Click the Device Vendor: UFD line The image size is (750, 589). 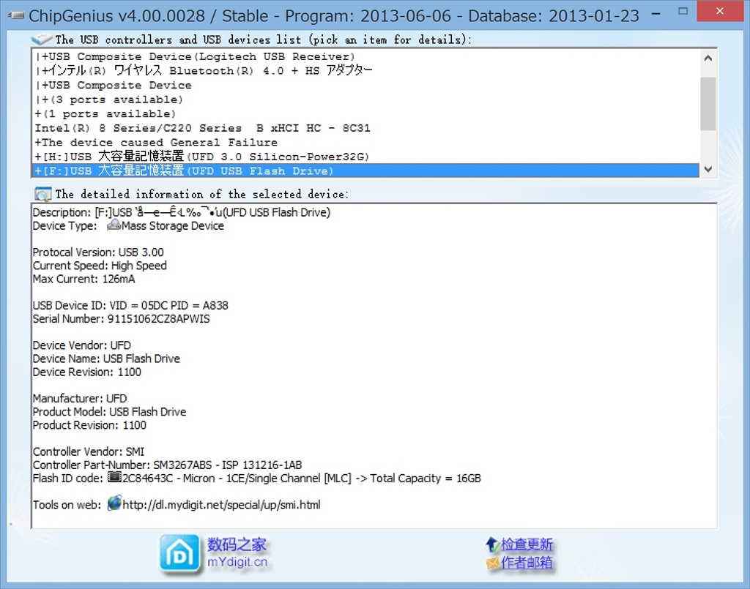coord(82,345)
